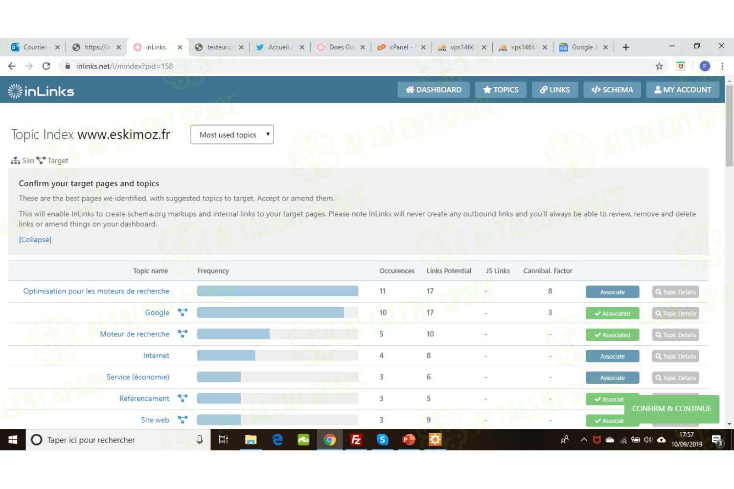
Task: Toggle Associated button for Site web row
Action: [605, 421]
